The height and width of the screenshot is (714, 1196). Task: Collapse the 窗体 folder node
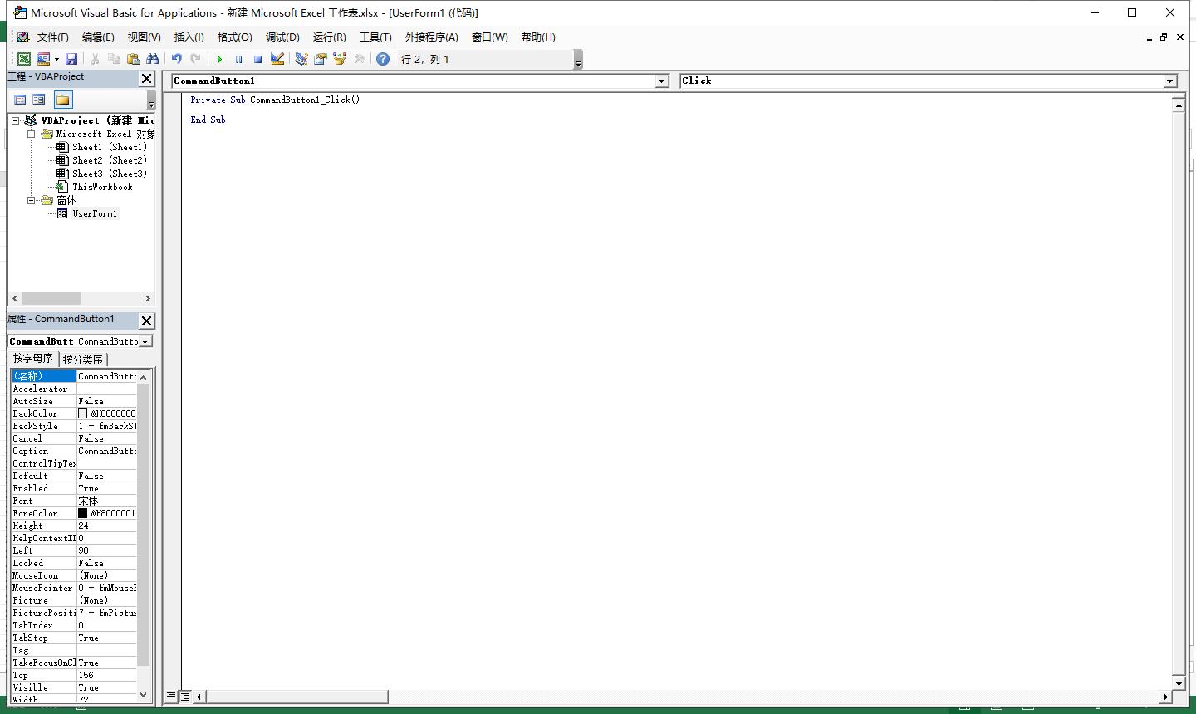coord(31,200)
